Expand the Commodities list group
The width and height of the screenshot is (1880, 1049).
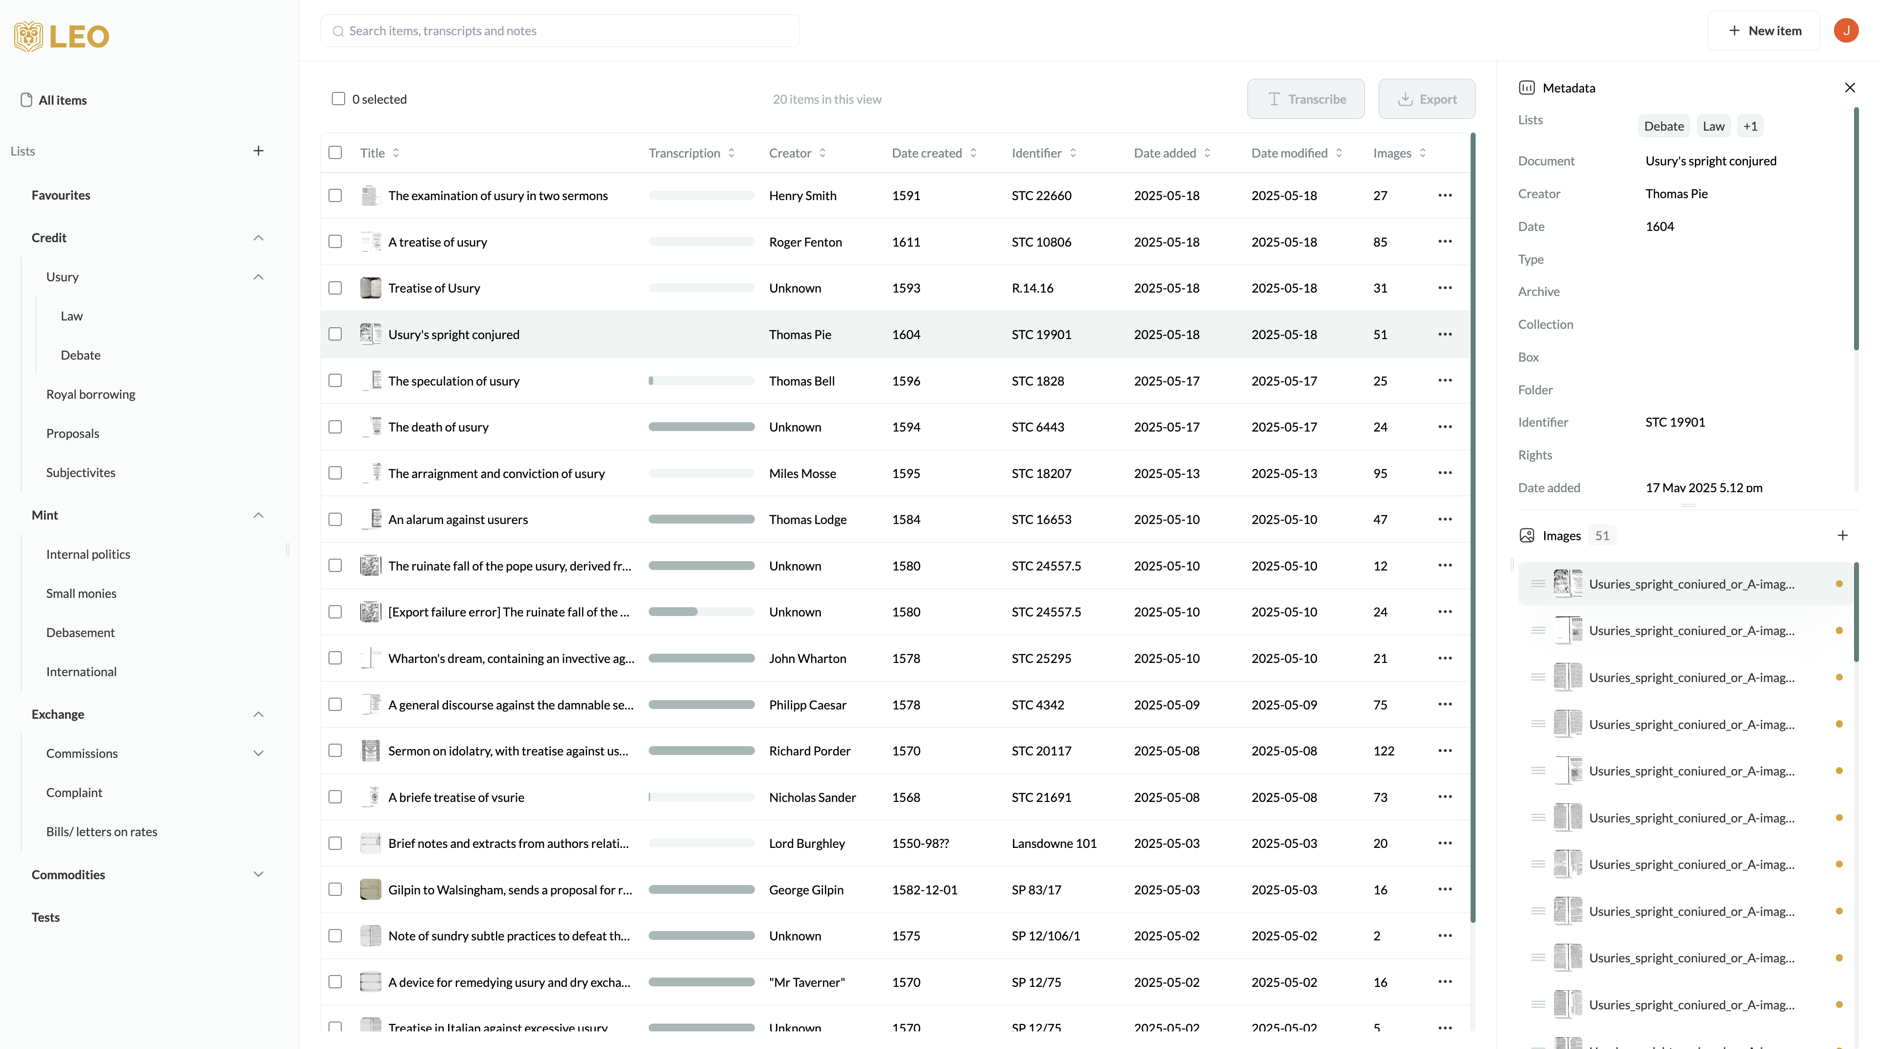point(258,874)
